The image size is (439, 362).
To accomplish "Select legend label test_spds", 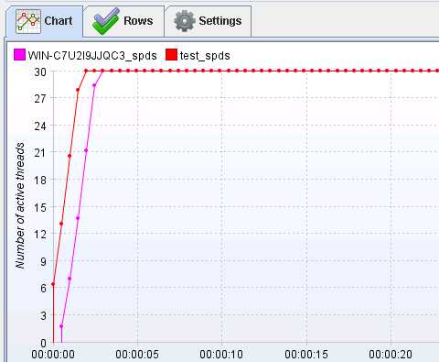I will (205, 56).
